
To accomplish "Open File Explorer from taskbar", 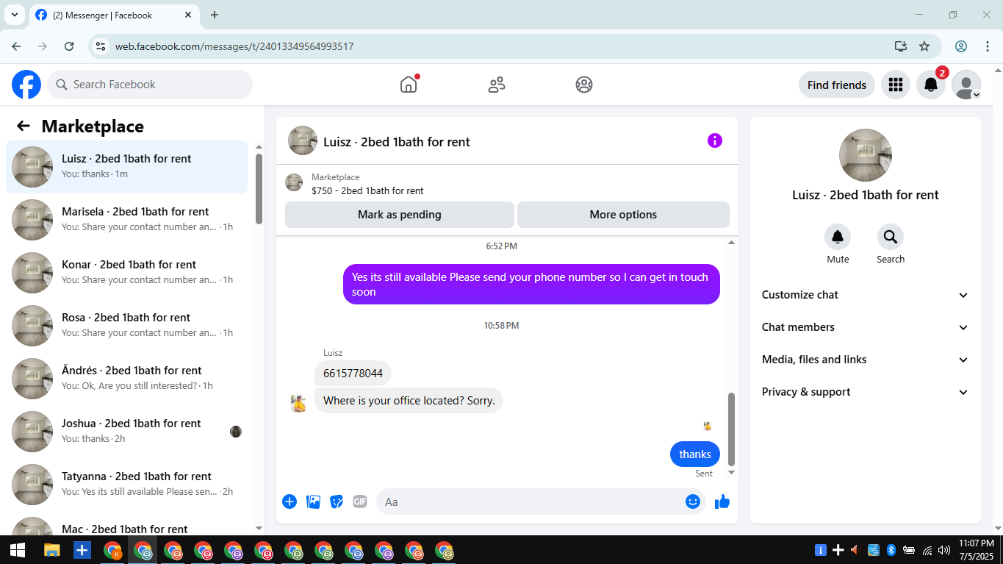I will 51,550.
